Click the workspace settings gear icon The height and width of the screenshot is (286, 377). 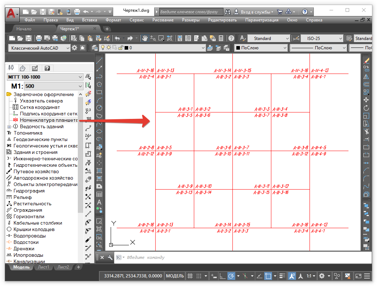74,47
